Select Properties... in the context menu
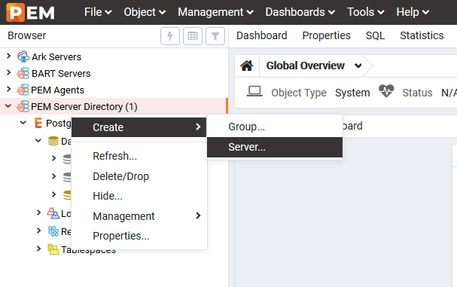Viewport: 457px width, 287px height. click(x=139, y=236)
